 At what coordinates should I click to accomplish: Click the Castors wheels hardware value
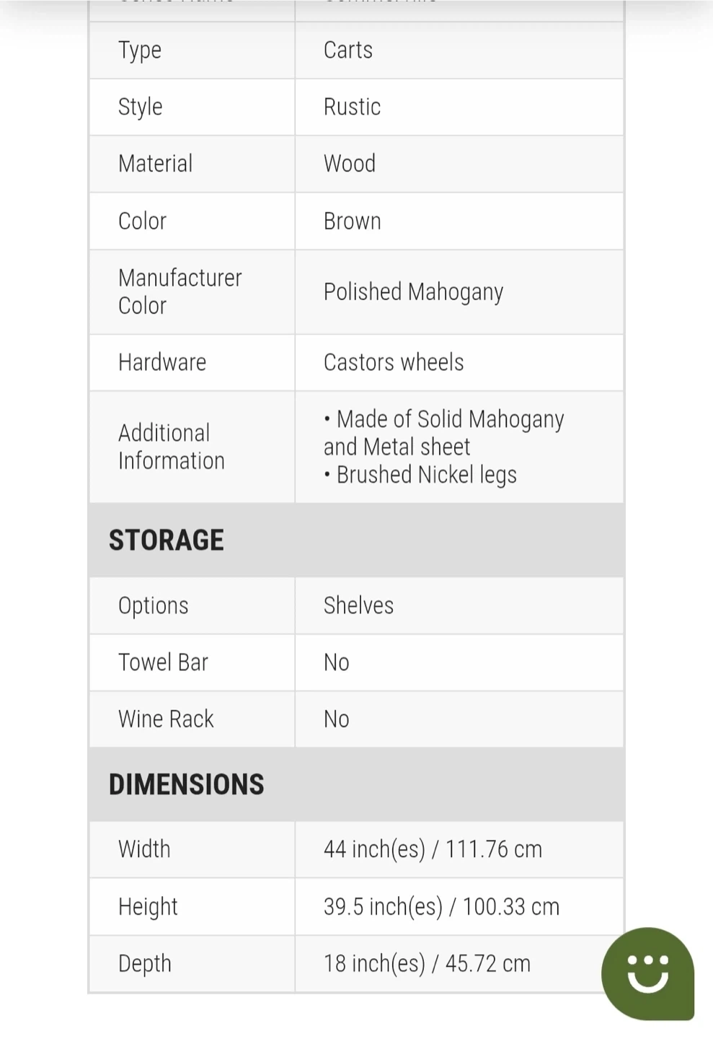pyautogui.click(x=394, y=362)
